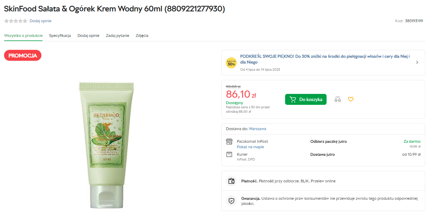Screen dimensions: 428x224
Task: Click the star rating icons
Action: [x=16, y=21]
